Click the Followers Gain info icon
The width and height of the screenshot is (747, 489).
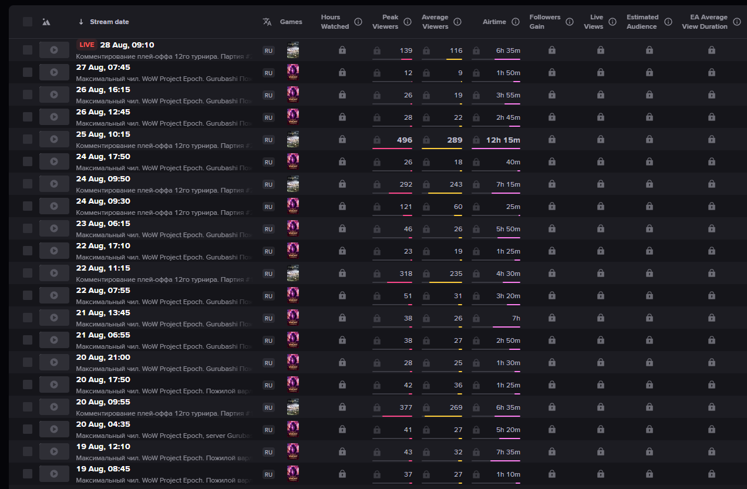(570, 22)
